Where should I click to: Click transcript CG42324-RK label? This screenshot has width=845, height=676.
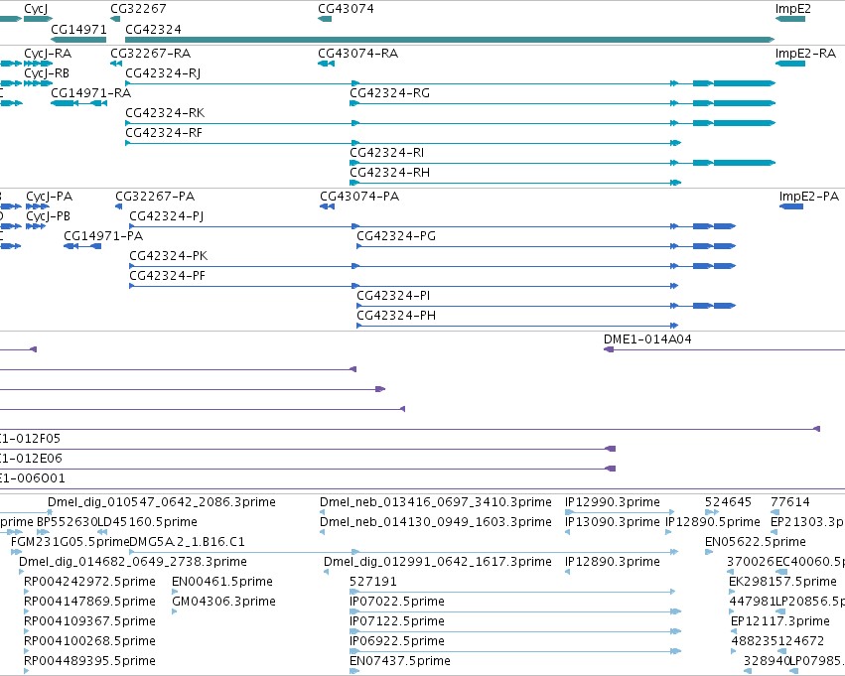pyautogui.click(x=165, y=112)
